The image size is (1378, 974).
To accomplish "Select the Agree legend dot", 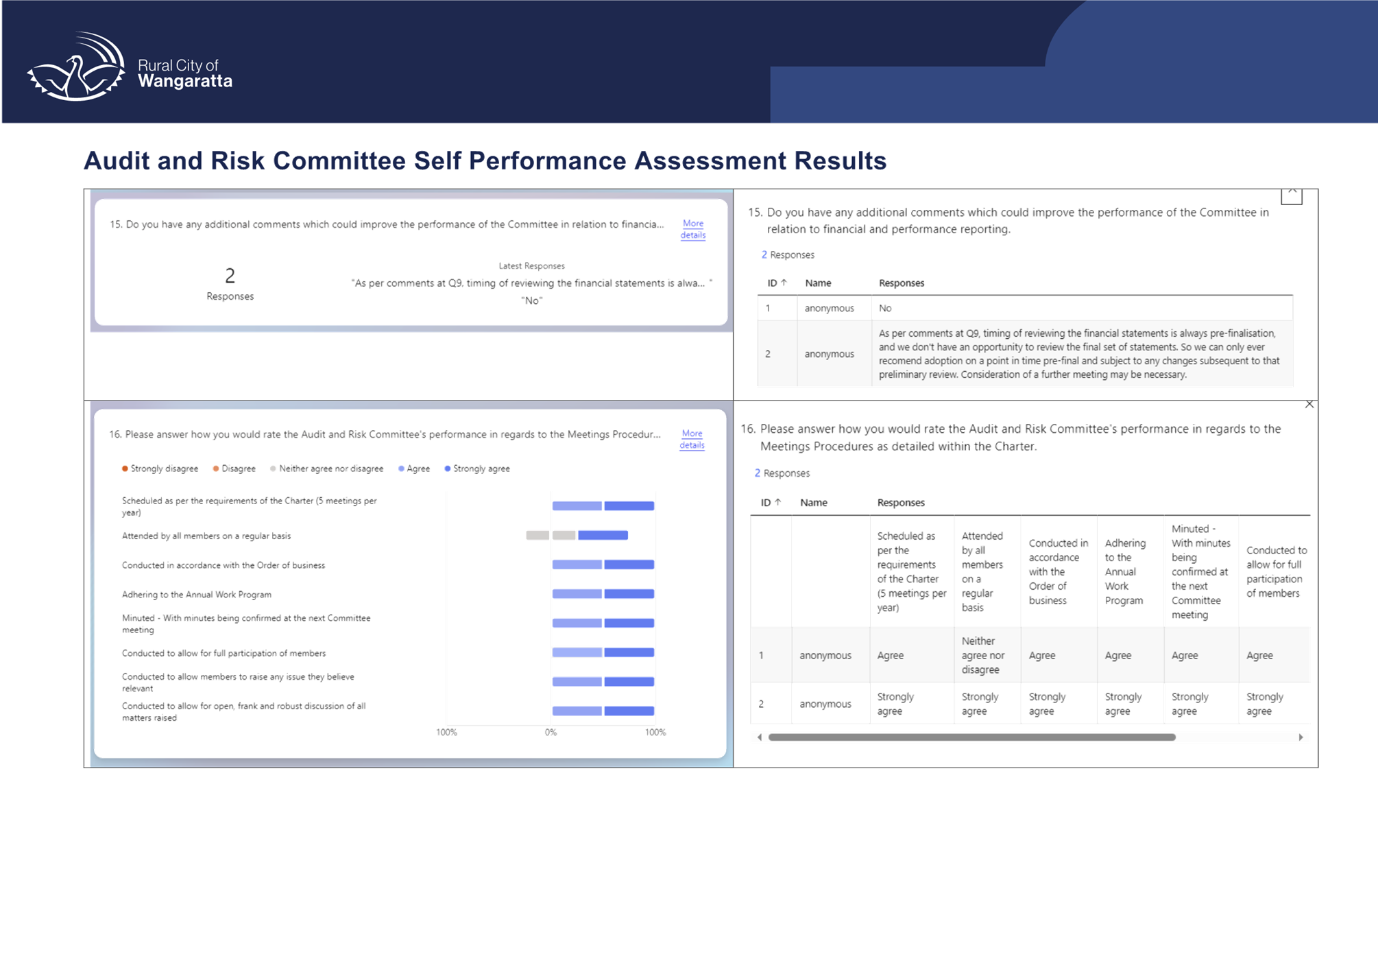I will click(x=401, y=468).
